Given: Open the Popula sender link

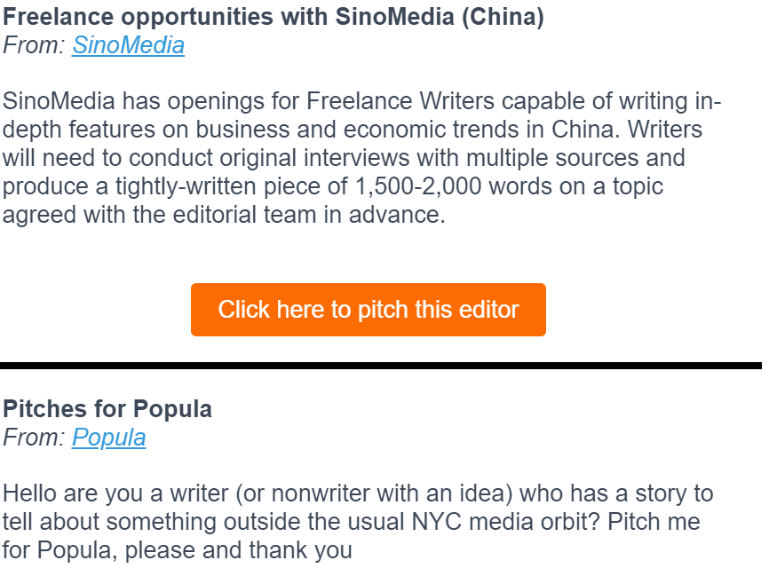Looking at the screenshot, I should coord(109,438).
